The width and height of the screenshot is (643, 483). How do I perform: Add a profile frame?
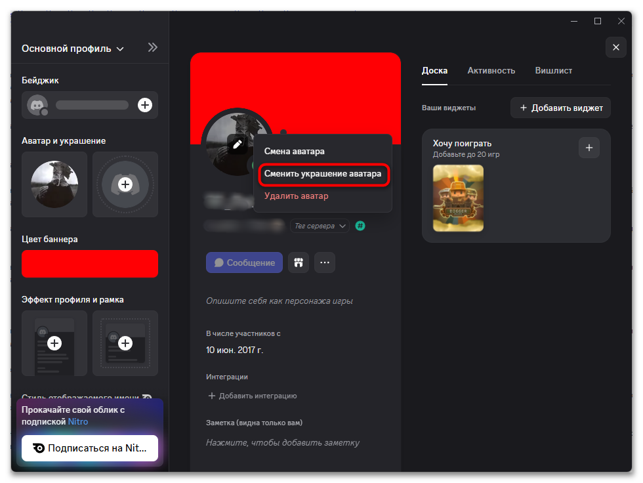pyautogui.click(x=125, y=343)
